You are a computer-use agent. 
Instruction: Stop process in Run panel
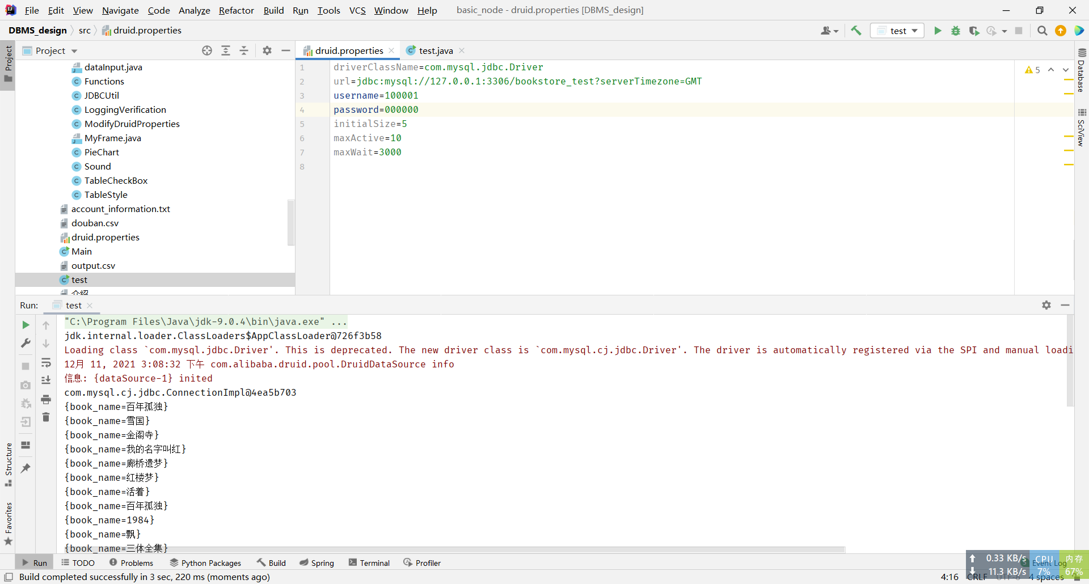click(x=26, y=366)
